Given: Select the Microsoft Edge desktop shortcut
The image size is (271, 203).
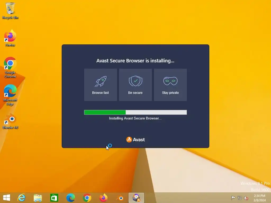Looking at the screenshot, I should tap(10, 95).
